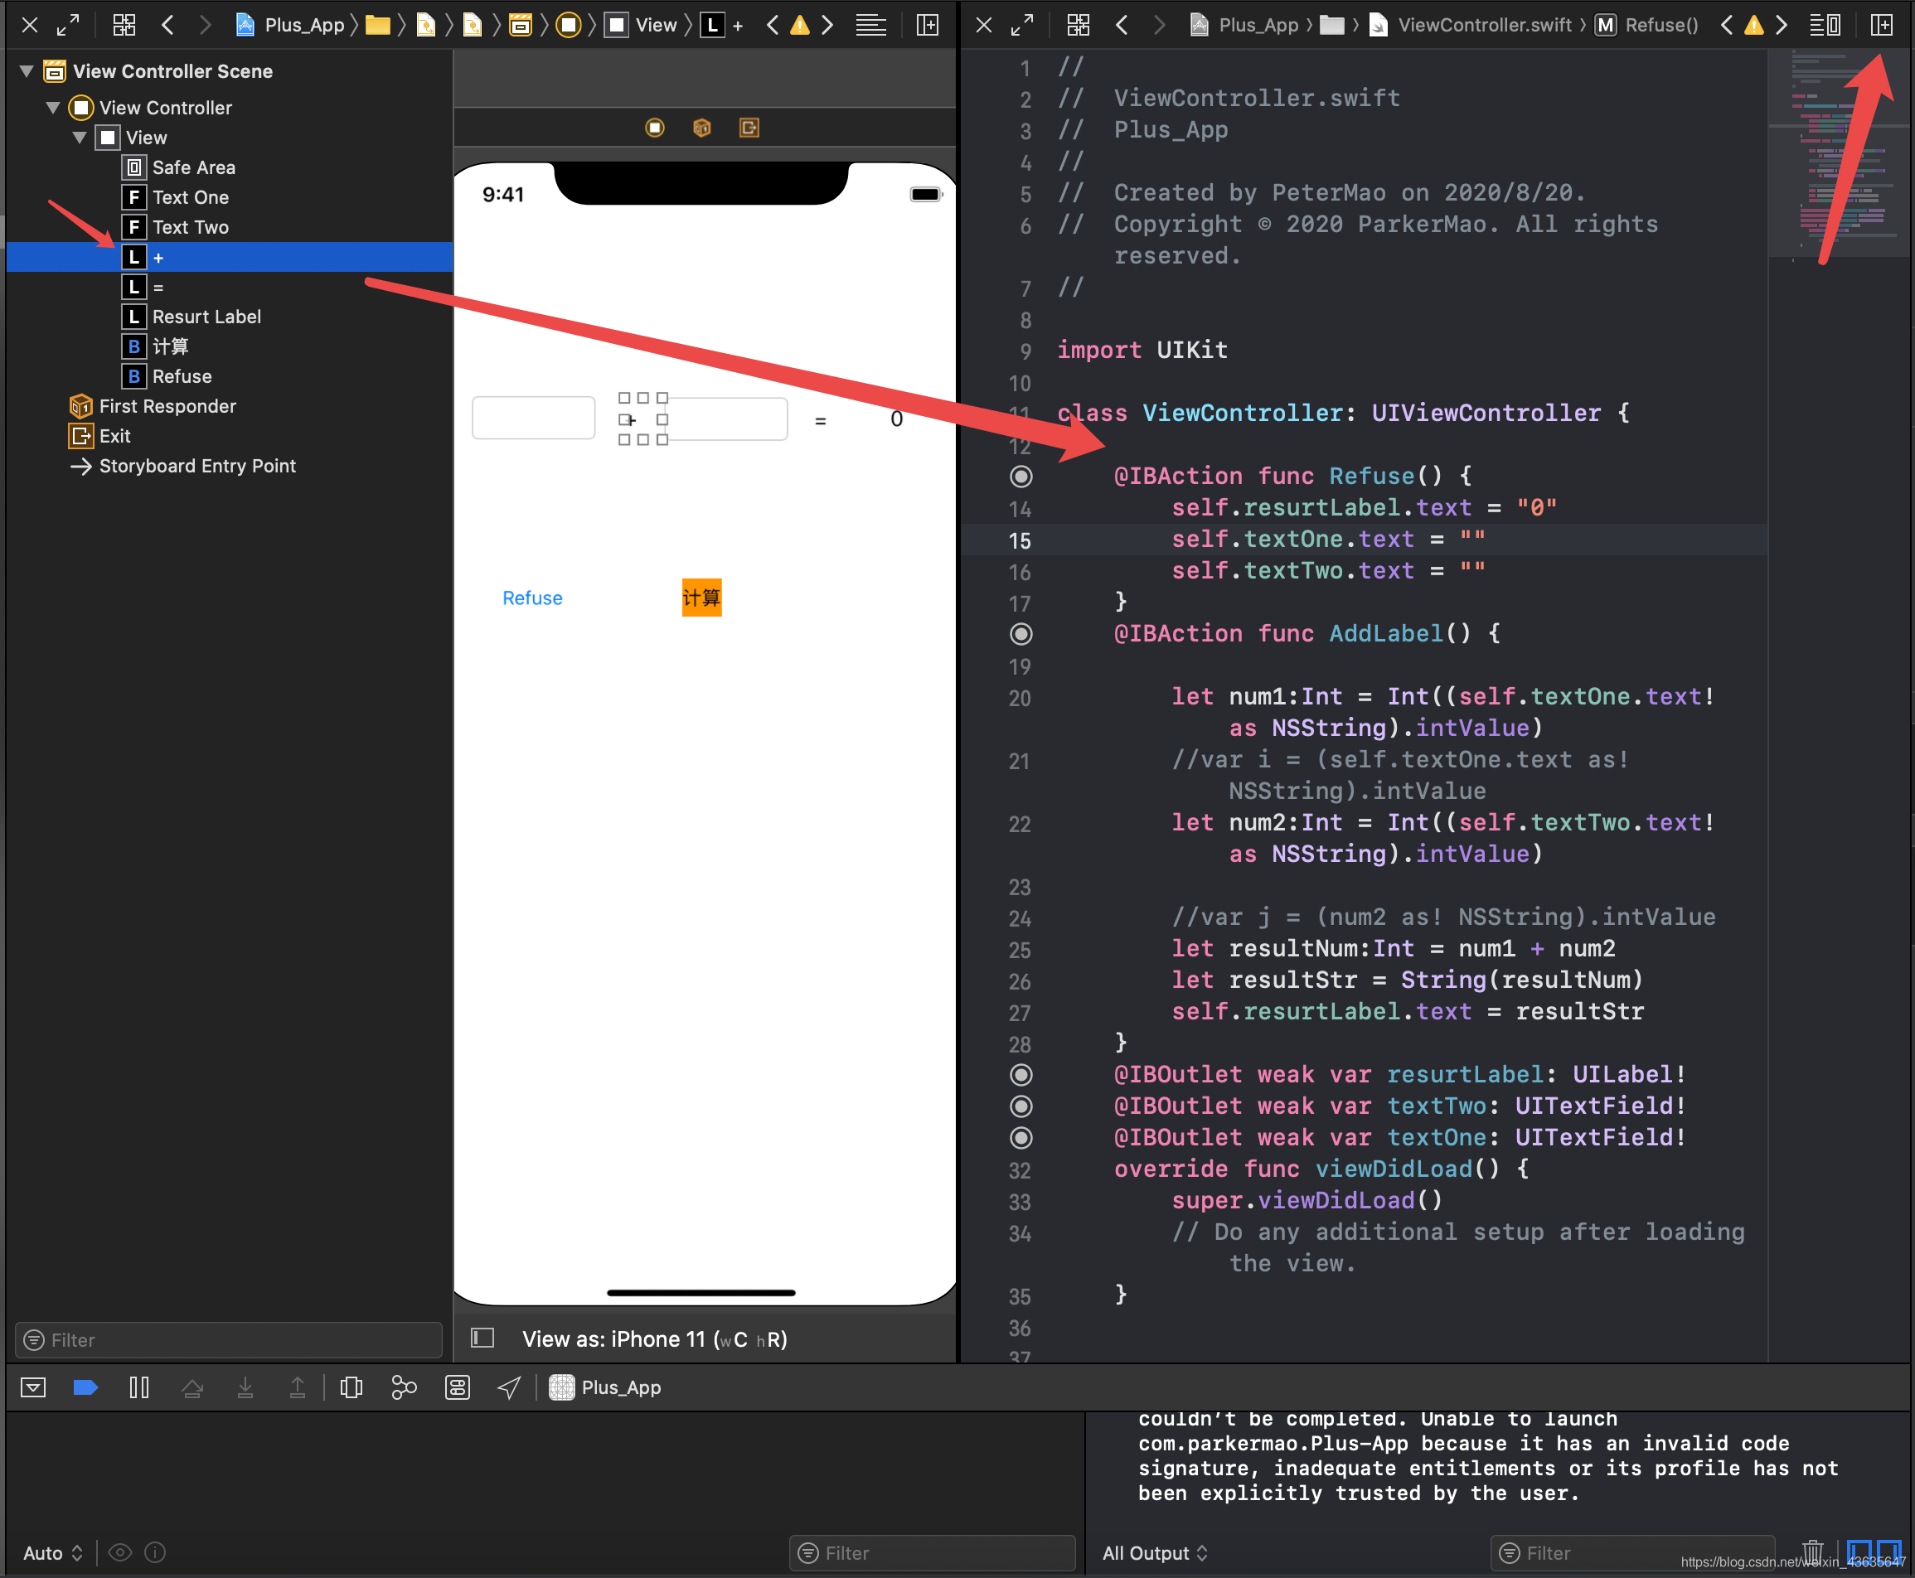Open All Output console dropdown
1915x1578 pixels.
[x=1155, y=1552]
